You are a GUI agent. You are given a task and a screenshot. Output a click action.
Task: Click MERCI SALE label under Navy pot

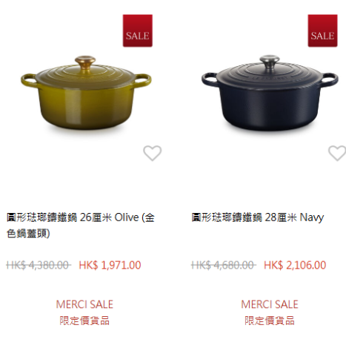tap(270, 304)
